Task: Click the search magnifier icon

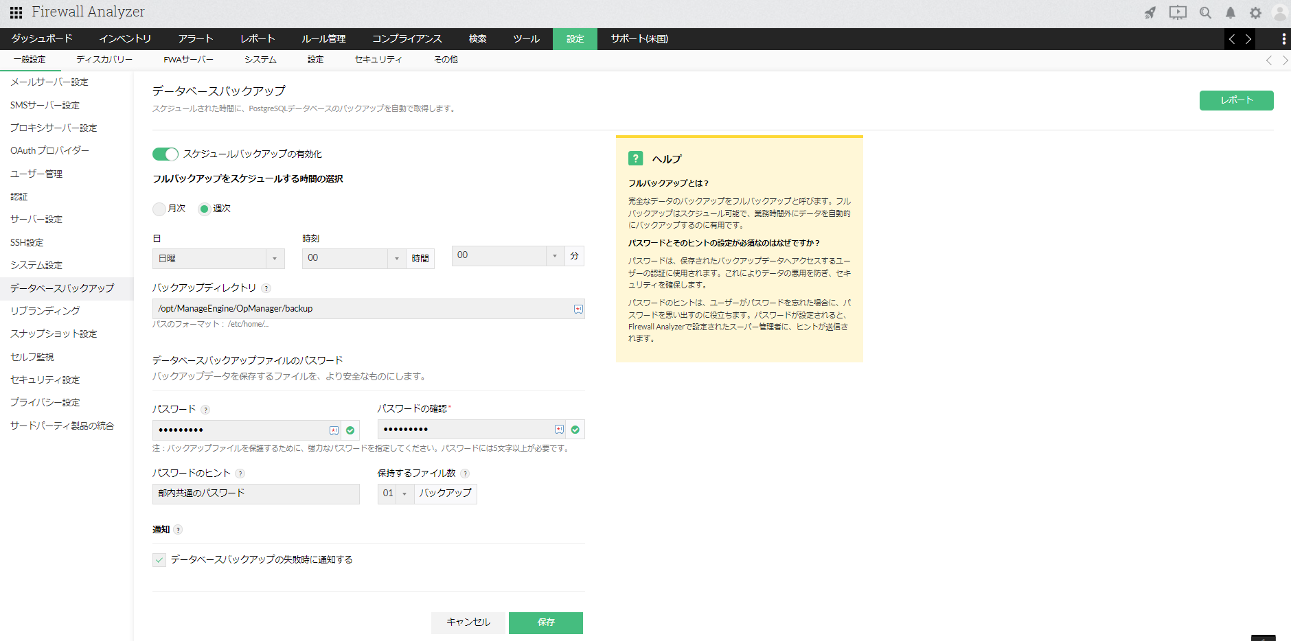Action: coord(1205,12)
